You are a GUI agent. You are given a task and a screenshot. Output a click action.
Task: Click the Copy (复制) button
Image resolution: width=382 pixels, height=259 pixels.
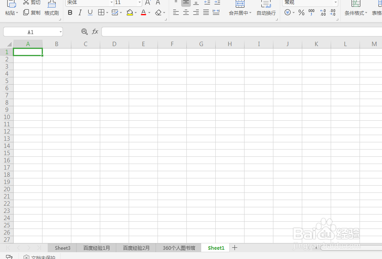32,13
